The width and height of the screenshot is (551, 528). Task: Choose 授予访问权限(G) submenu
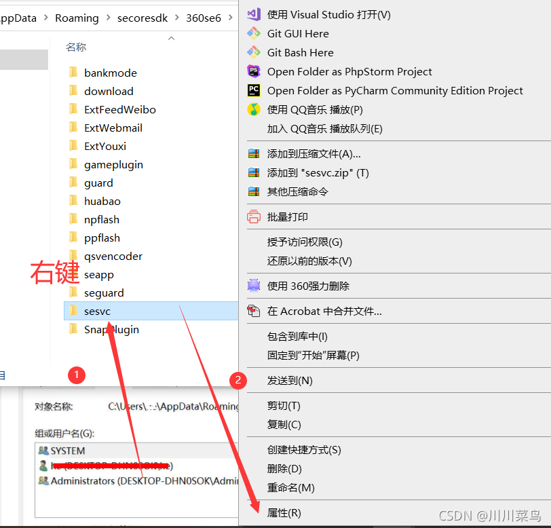(x=305, y=242)
